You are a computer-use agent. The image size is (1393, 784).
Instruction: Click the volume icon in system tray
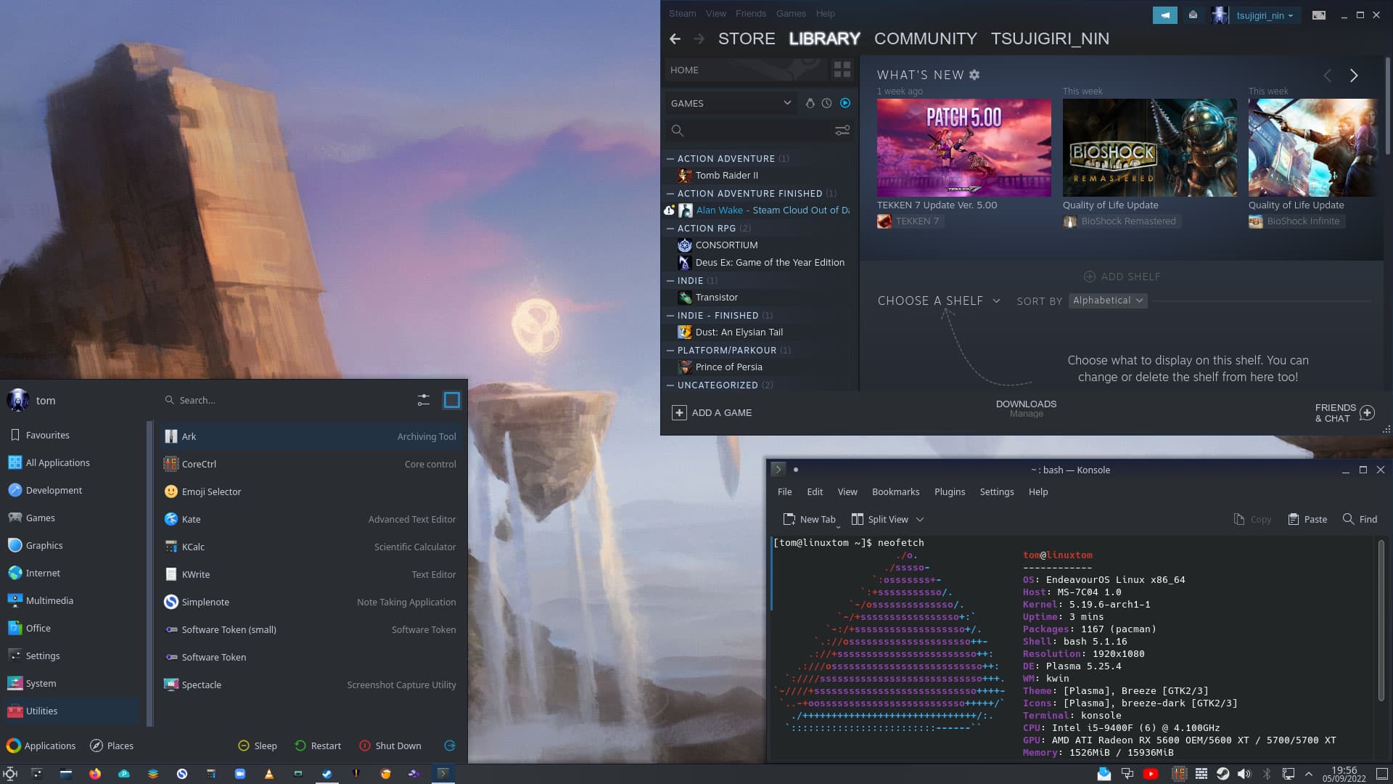click(1244, 774)
